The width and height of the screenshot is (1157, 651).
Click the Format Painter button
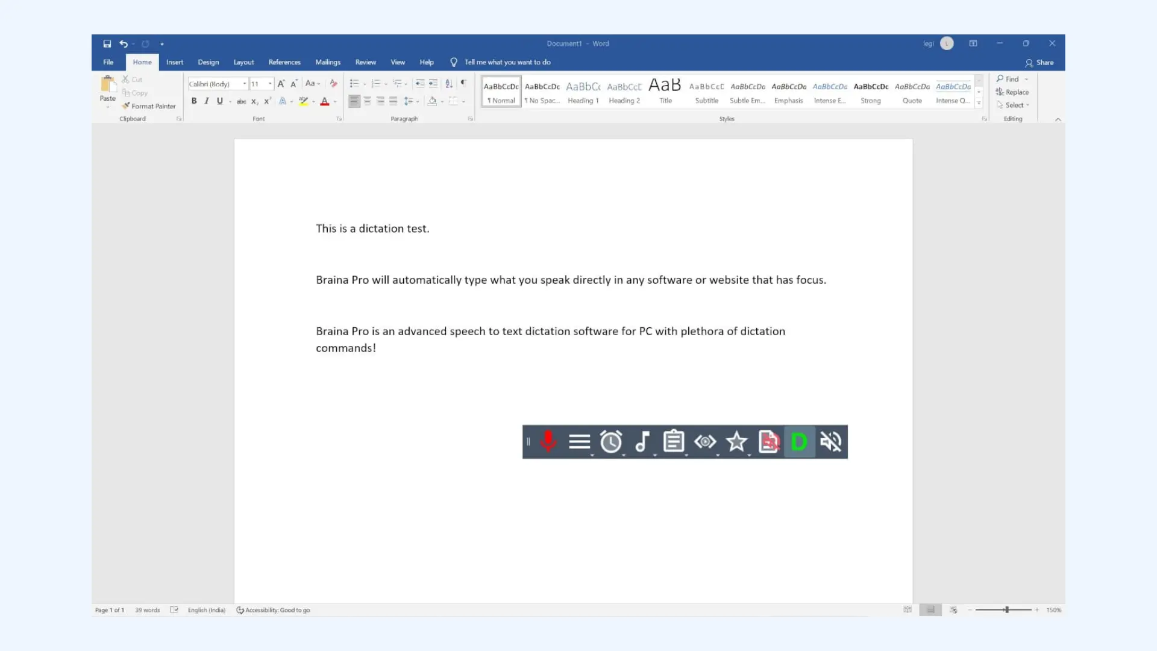pos(149,105)
